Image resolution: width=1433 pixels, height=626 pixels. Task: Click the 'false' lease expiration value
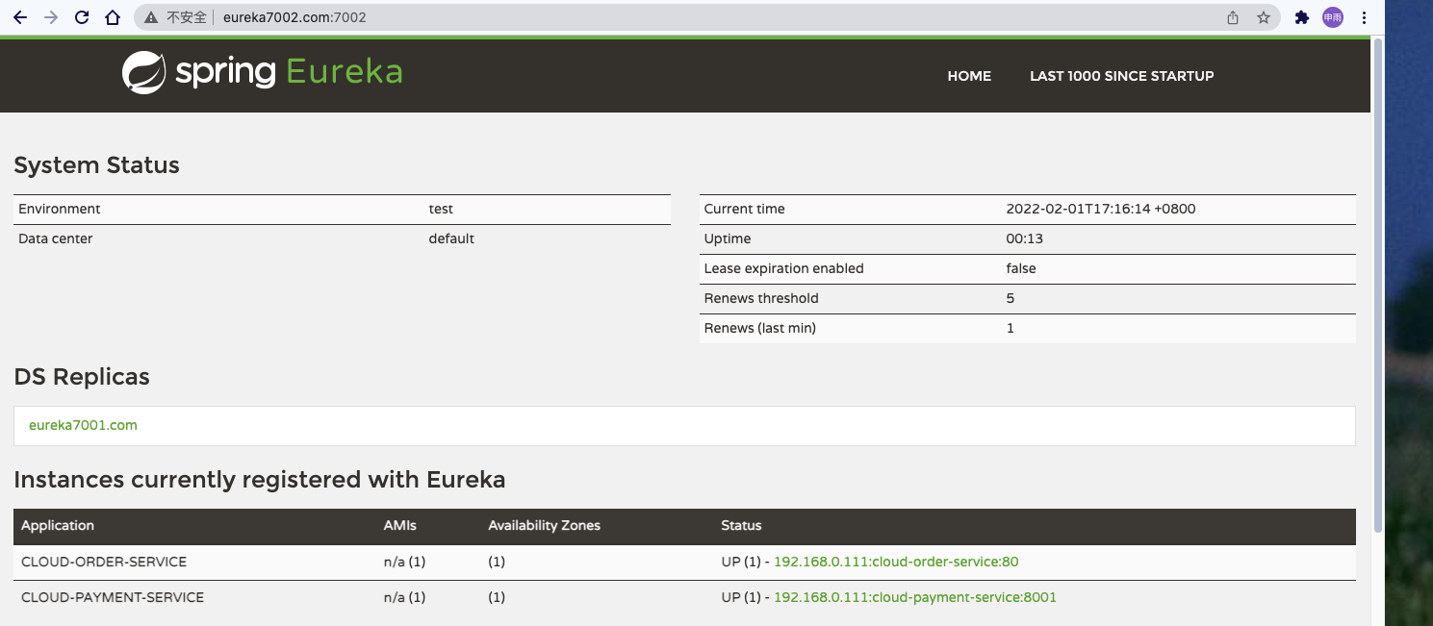coord(1021,268)
